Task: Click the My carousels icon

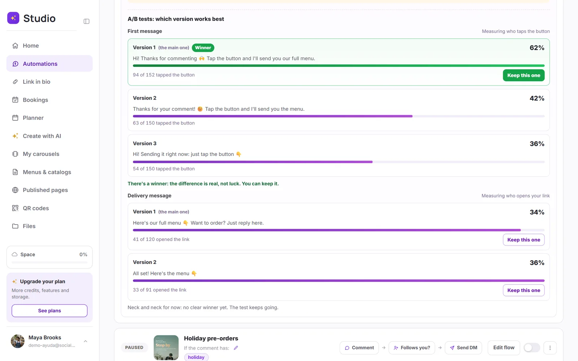Action: coord(15,154)
